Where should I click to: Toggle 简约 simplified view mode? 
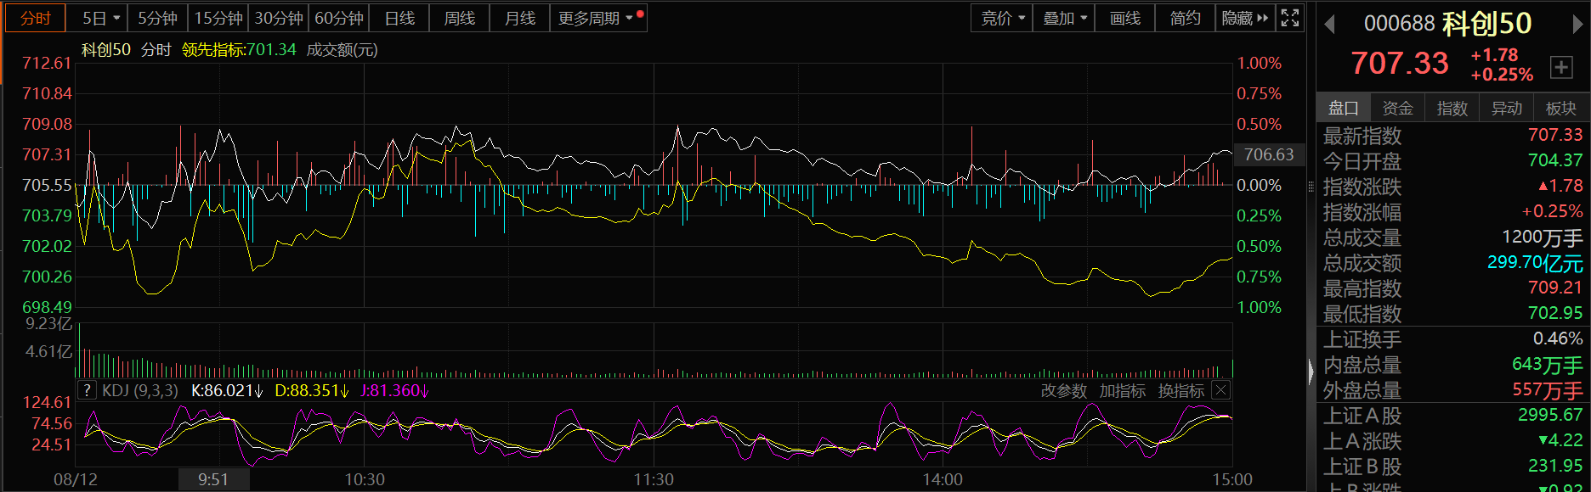click(x=1185, y=18)
